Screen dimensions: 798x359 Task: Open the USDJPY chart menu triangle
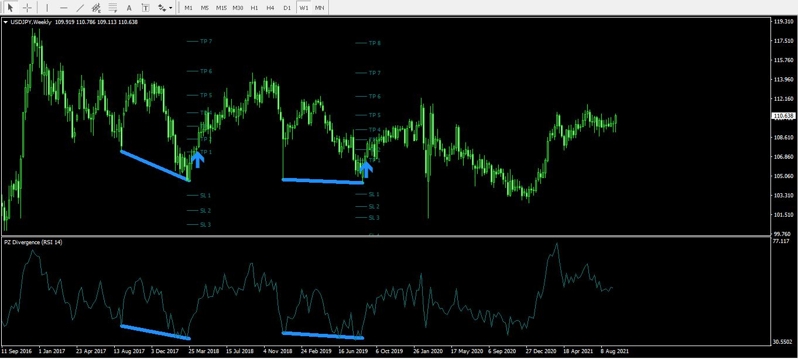tap(6, 22)
